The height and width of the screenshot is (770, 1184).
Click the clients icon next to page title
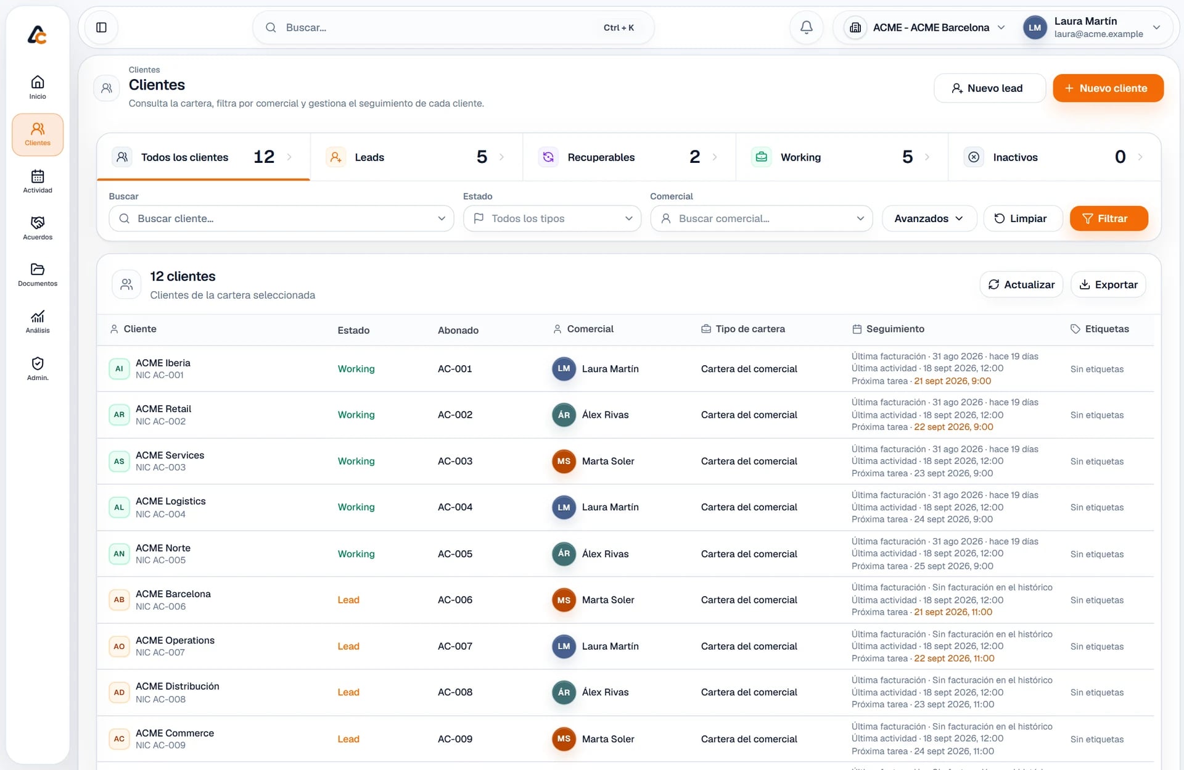pyautogui.click(x=107, y=88)
